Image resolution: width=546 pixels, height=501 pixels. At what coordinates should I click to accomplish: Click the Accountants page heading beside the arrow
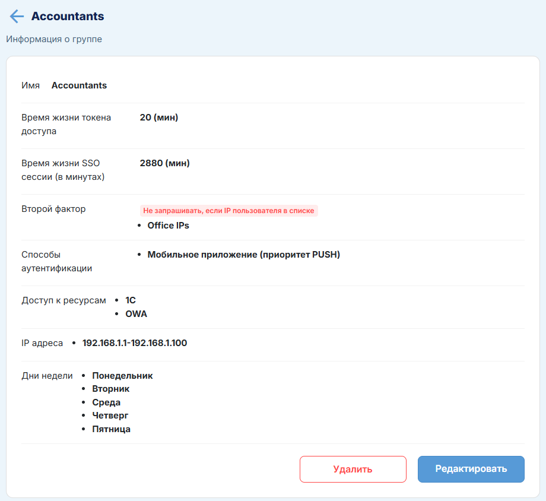[68, 17]
